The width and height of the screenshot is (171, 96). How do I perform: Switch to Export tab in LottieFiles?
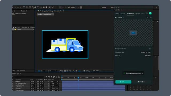point(117,13)
